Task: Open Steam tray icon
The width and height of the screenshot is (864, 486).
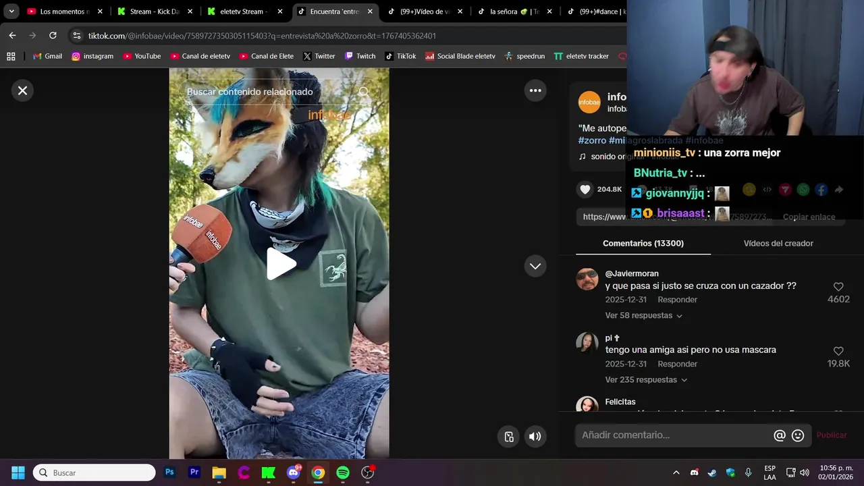Action: point(712,473)
